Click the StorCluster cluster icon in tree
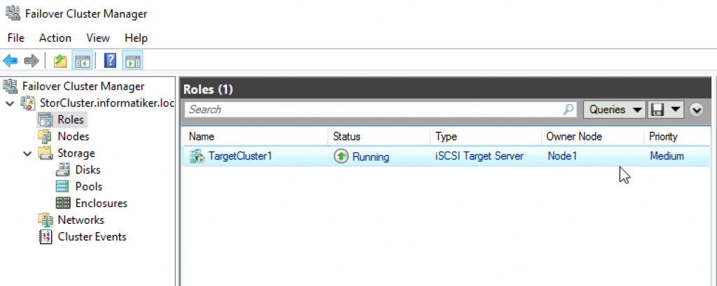 (x=28, y=103)
